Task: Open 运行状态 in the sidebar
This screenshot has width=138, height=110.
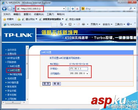Action: [12, 50]
